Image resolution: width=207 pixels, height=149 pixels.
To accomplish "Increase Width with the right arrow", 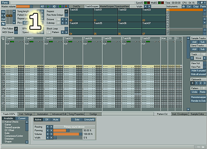I will 149,6.
